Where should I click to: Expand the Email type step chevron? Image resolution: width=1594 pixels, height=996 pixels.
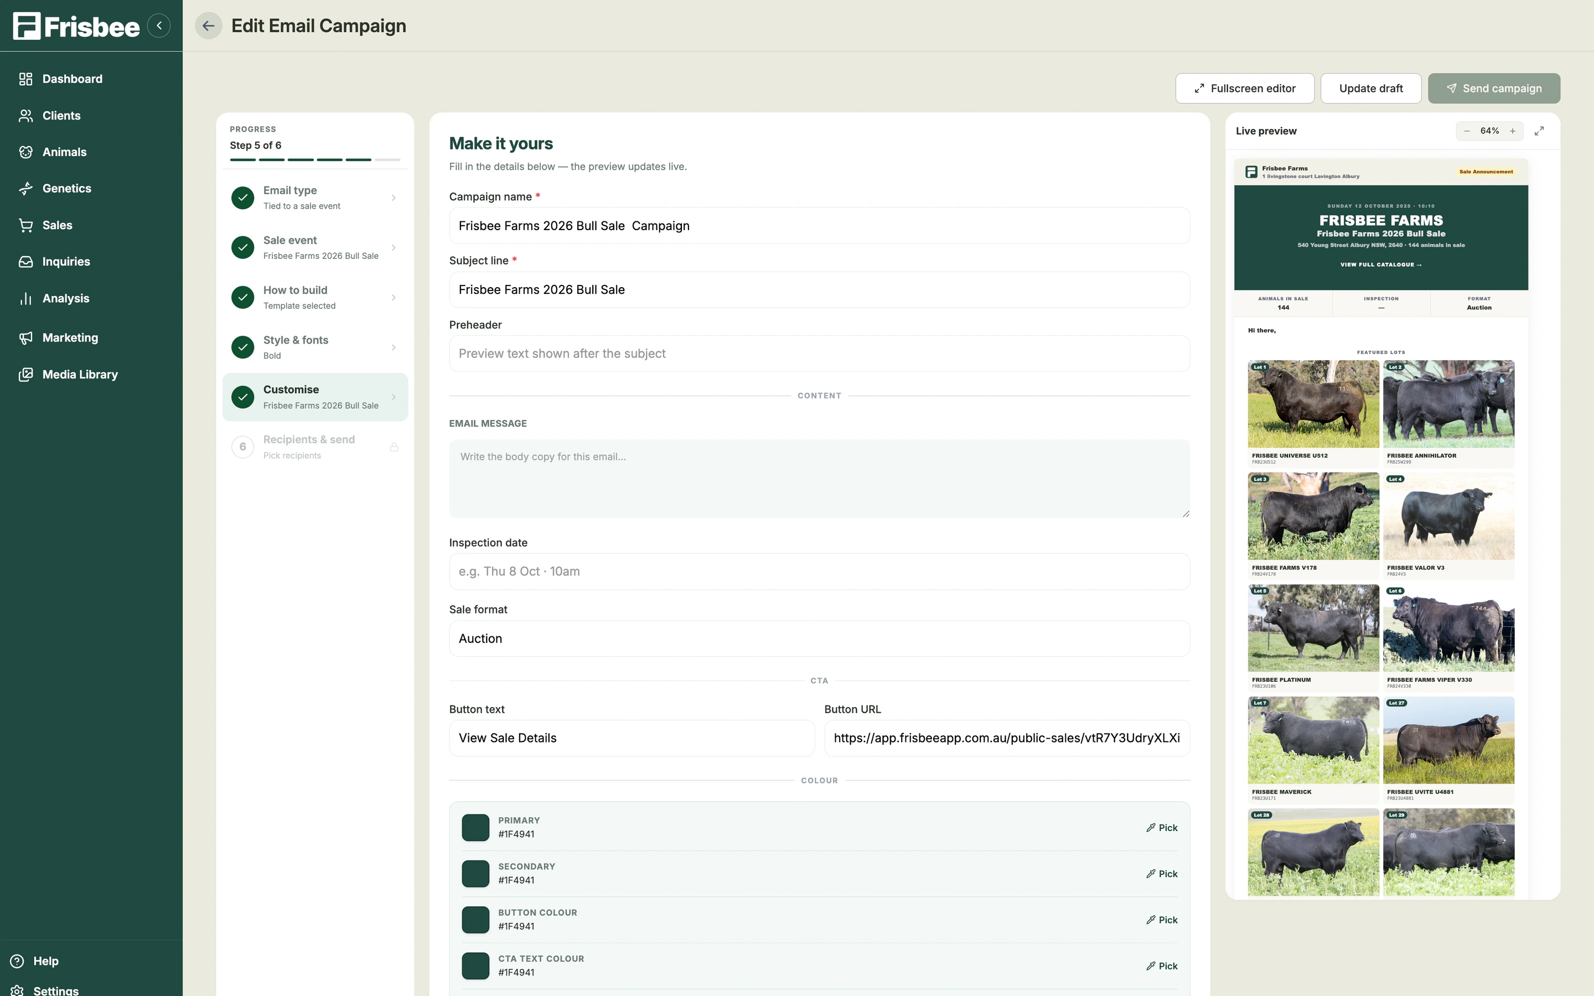click(x=394, y=198)
